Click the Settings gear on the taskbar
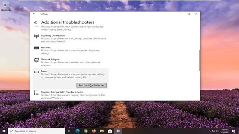 pyautogui.click(x=118, y=131)
